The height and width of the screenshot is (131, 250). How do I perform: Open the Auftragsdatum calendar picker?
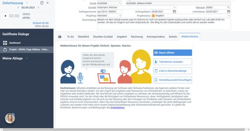(x=174, y=12)
